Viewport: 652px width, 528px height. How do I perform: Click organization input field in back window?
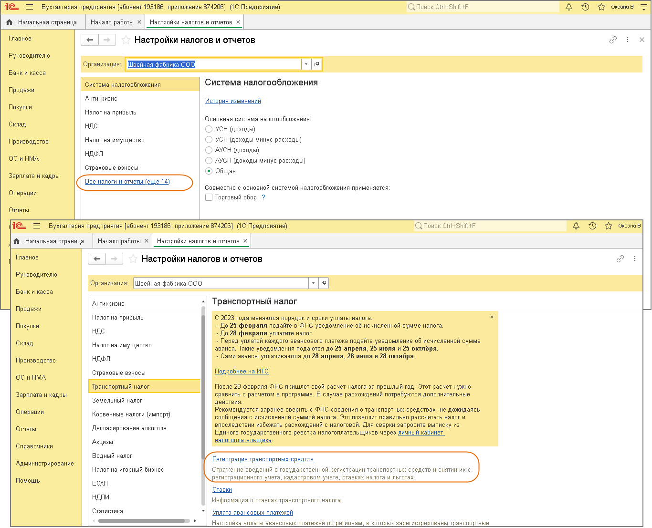tap(213, 64)
